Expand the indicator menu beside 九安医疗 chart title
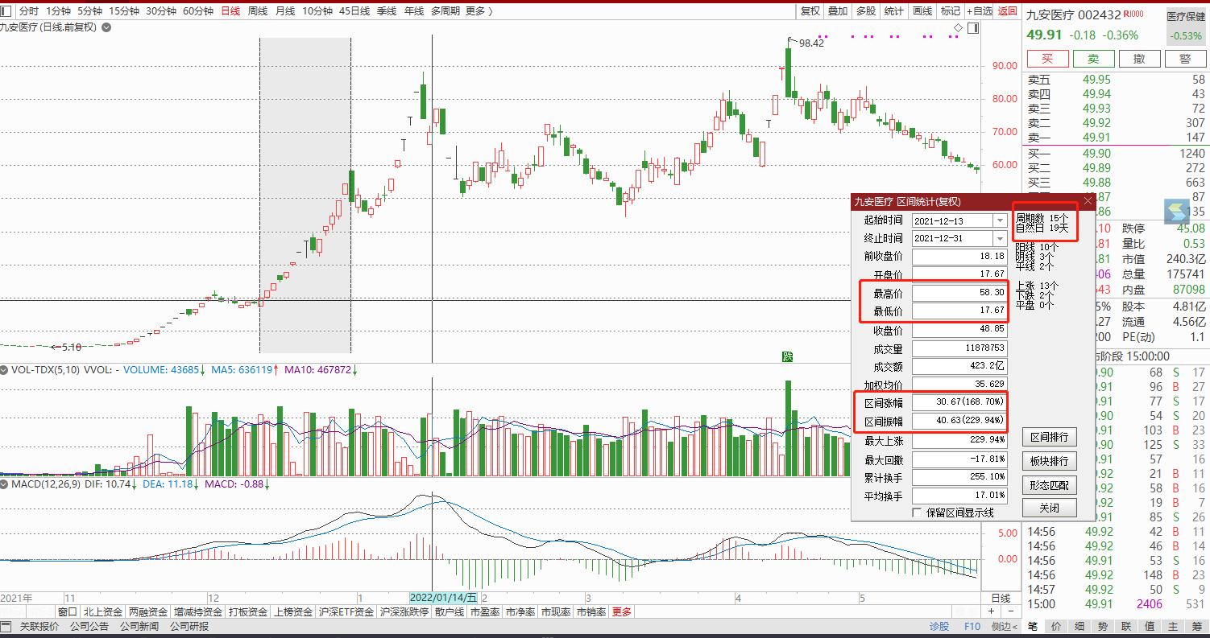1210x638 pixels. pos(107,27)
